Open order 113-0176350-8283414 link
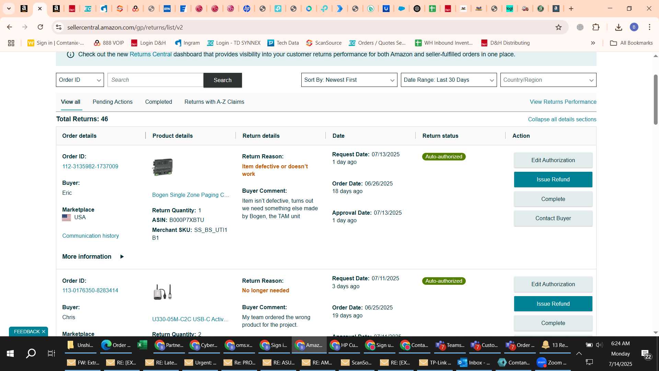This screenshot has width=659, height=371. click(90, 291)
